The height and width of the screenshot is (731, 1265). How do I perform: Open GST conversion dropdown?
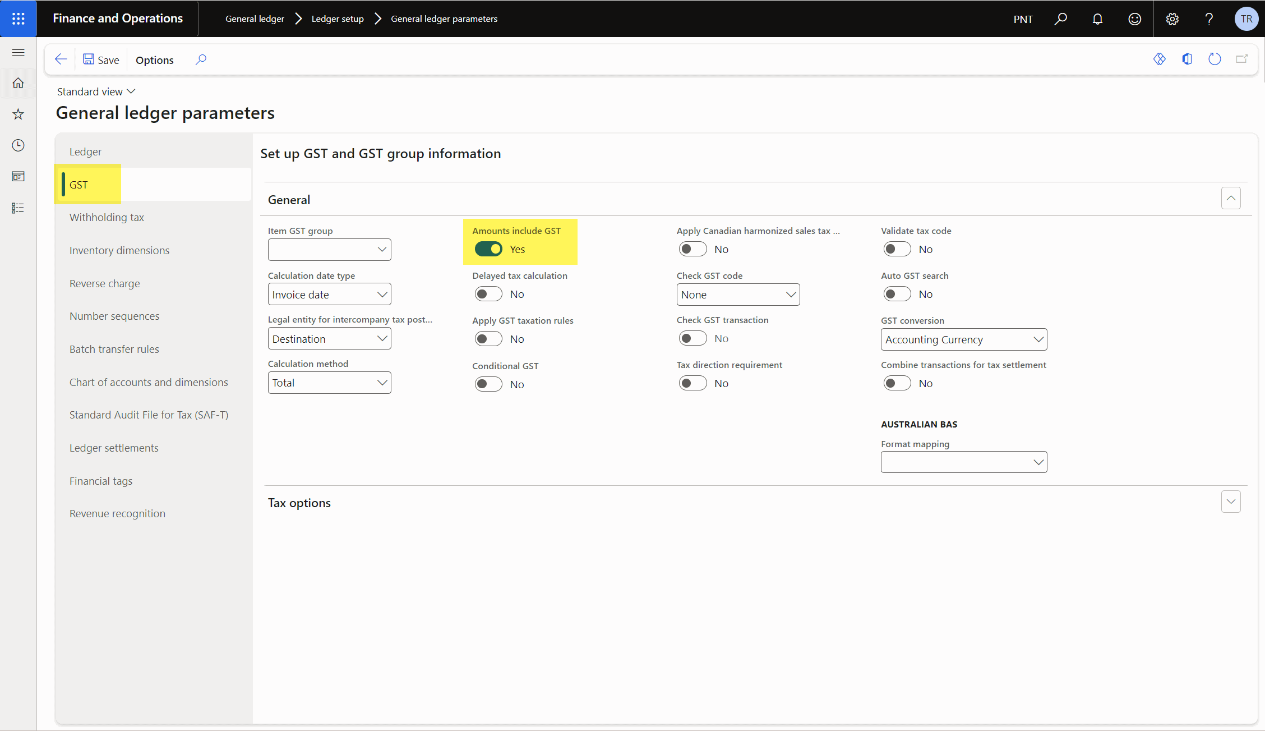[964, 339]
